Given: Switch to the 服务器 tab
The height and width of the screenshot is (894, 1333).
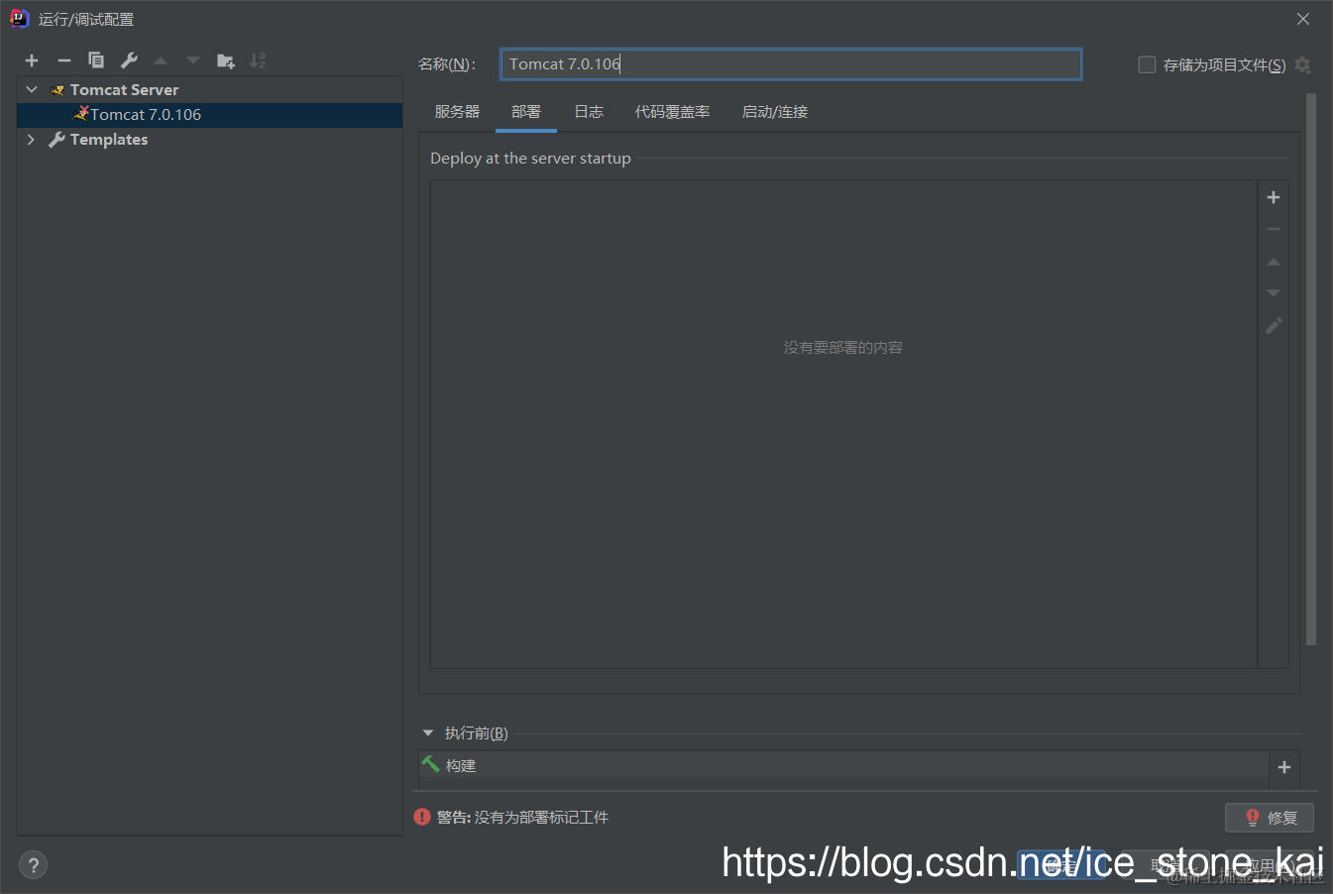Looking at the screenshot, I should coord(457,112).
